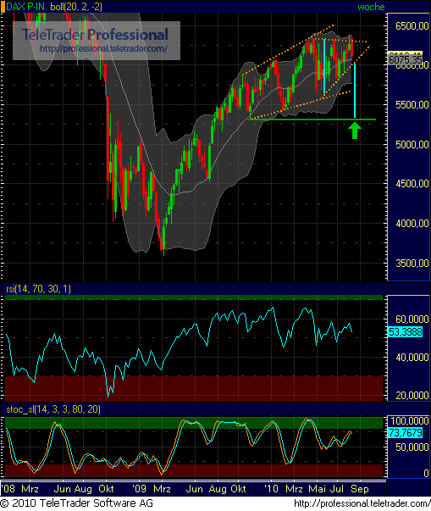Click the 'Mai' label on time axis
The height and width of the screenshot is (511, 431).
tap(317, 489)
